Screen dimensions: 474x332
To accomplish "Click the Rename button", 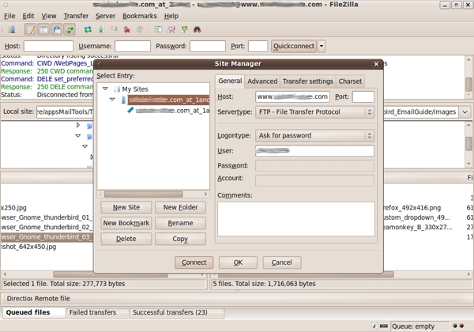I will point(180,223).
